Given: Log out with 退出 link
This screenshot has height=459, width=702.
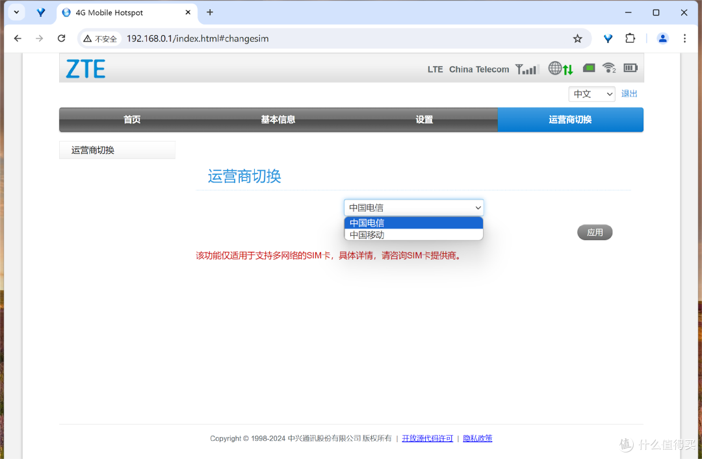Looking at the screenshot, I should (629, 93).
